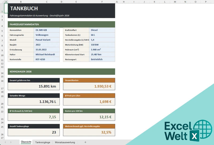This screenshot has height=145, width=214.
Task: Click the Ø Preis pro Liter header
Action: click(89, 96)
